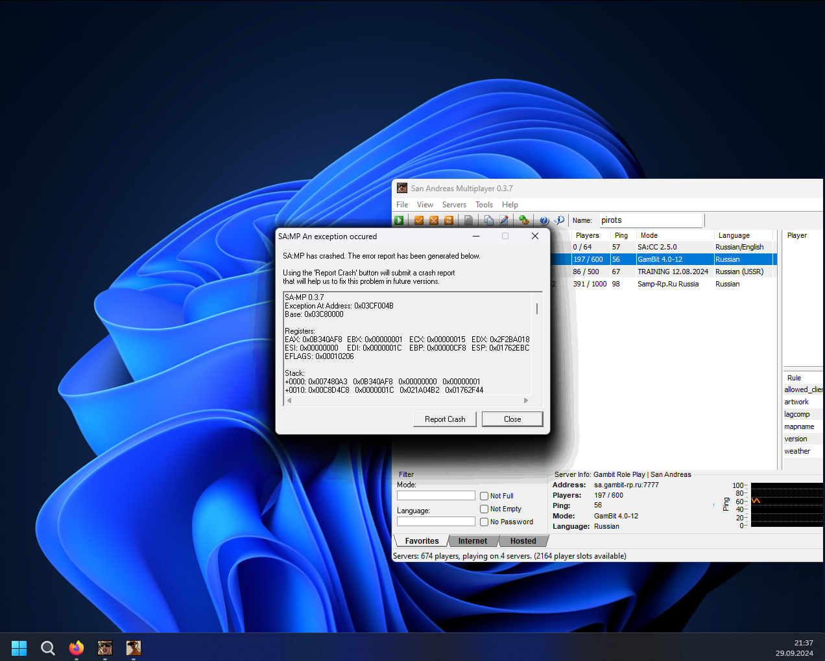Viewport: 825px width, 661px height.
Task: Open the Servers menu
Action: pyautogui.click(x=454, y=205)
